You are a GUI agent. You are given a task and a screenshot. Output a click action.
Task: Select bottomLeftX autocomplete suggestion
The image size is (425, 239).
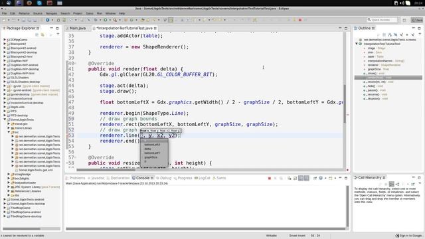pos(152,145)
